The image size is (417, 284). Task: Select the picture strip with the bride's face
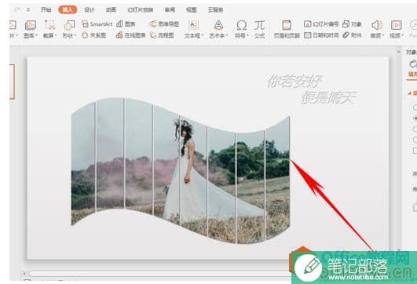(193, 176)
